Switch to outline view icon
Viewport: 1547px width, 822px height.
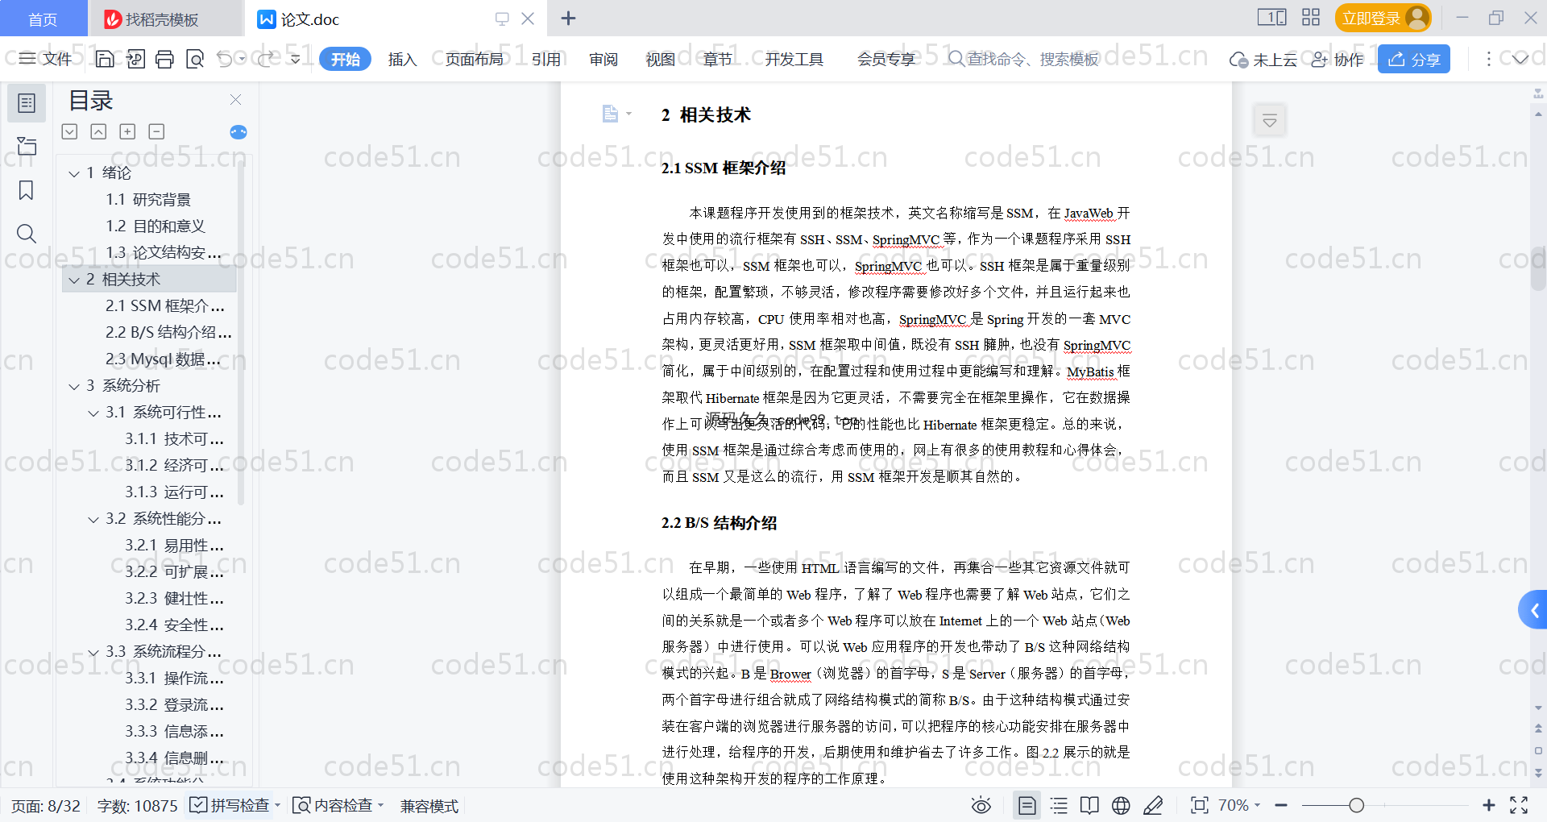pyautogui.click(x=1059, y=805)
